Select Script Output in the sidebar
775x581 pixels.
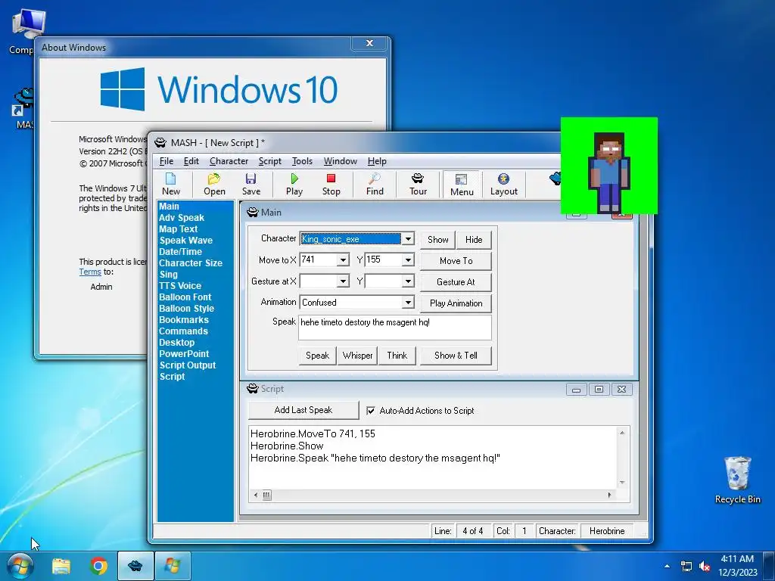188,365
